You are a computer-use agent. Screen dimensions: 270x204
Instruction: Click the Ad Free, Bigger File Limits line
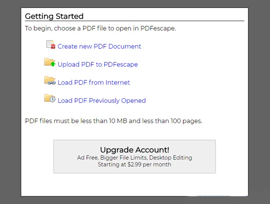[135, 157]
